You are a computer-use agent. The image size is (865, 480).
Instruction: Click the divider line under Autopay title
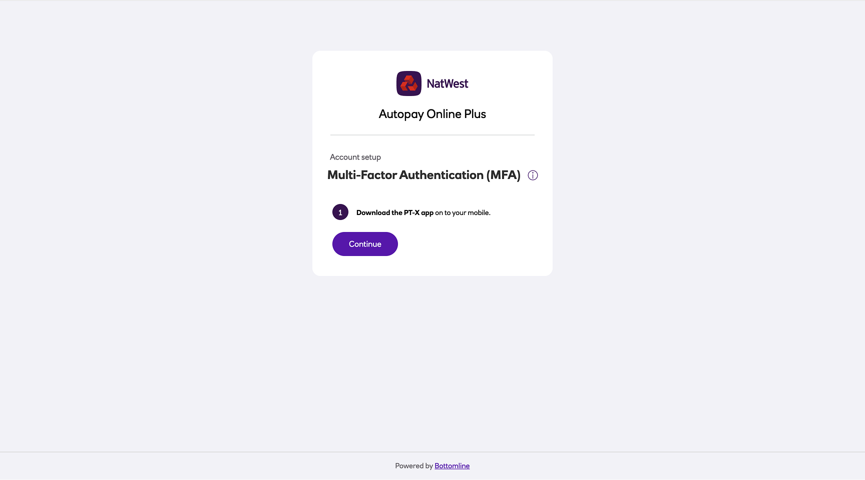click(432, 135)
